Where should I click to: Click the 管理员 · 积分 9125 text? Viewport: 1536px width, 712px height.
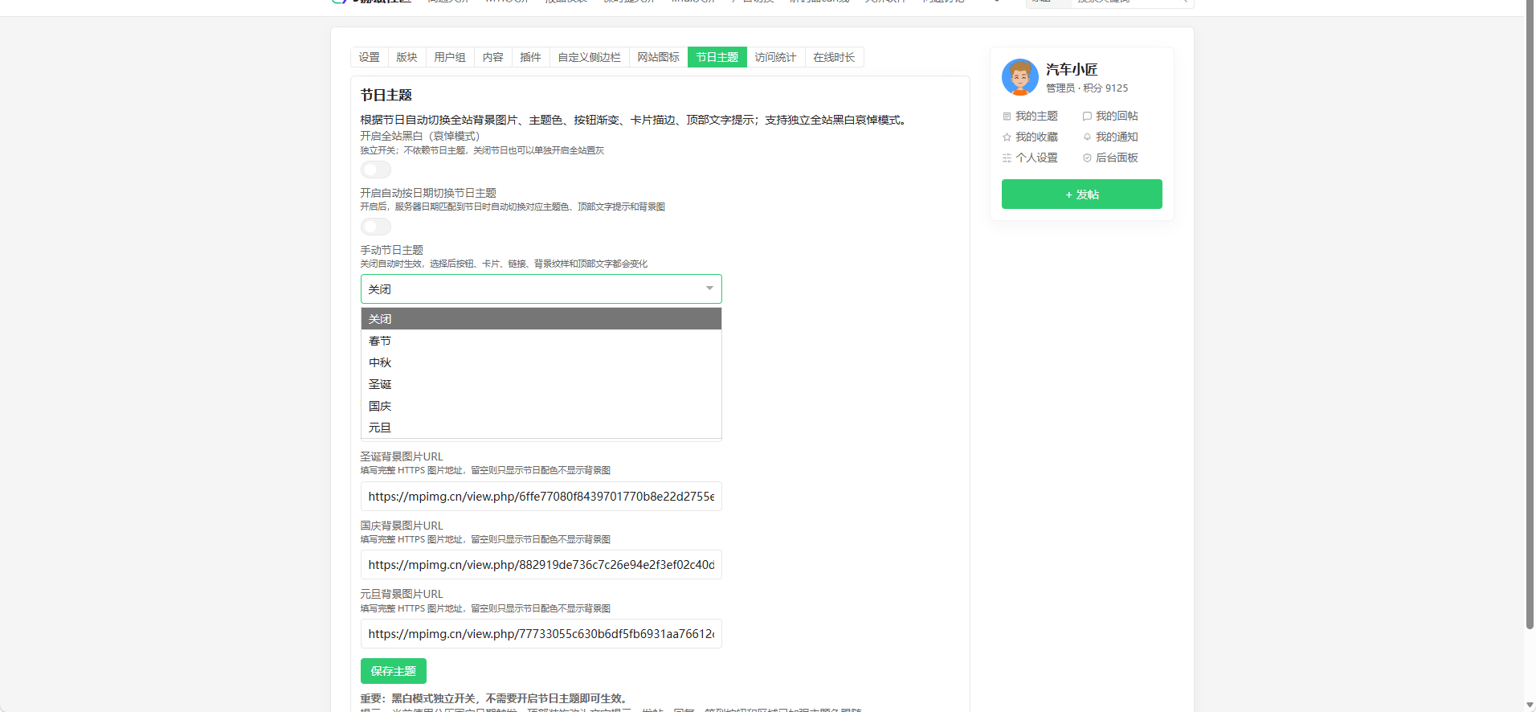coord(1087,88)
